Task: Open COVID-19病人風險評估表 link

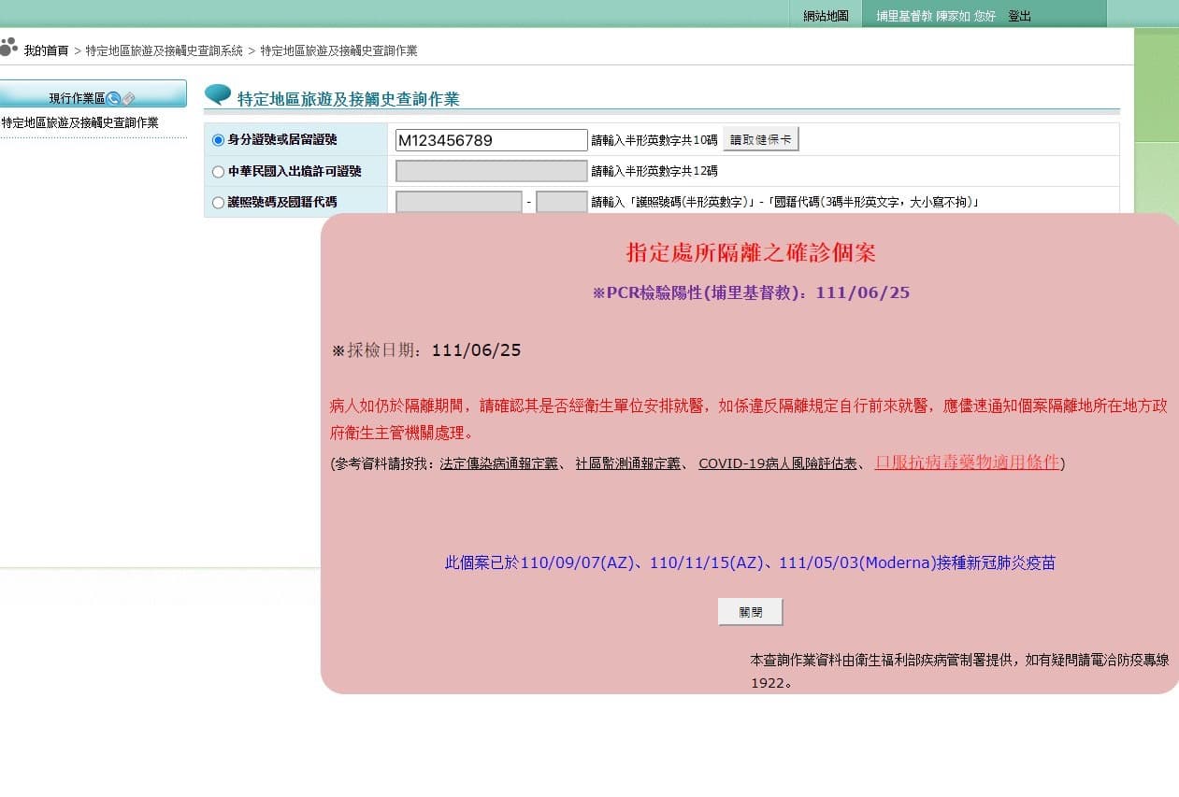Action: [778, 463]
